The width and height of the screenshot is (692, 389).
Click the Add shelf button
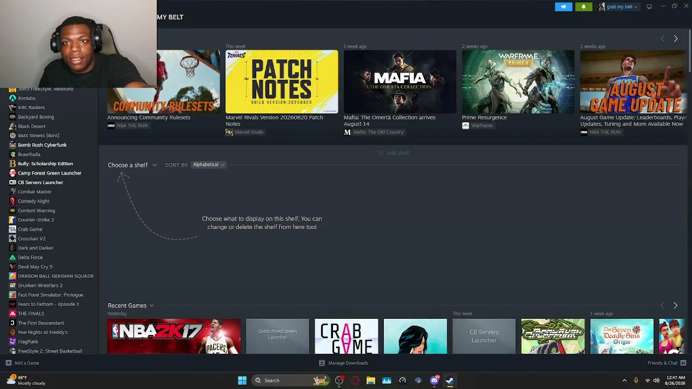click(394, 153)
